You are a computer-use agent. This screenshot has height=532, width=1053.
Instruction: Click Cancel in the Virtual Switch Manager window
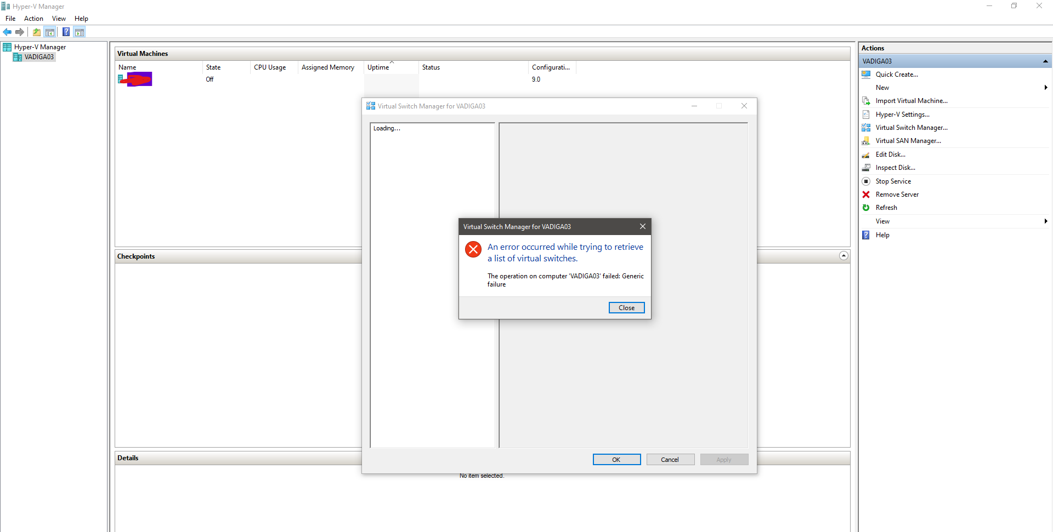[670, 459]
